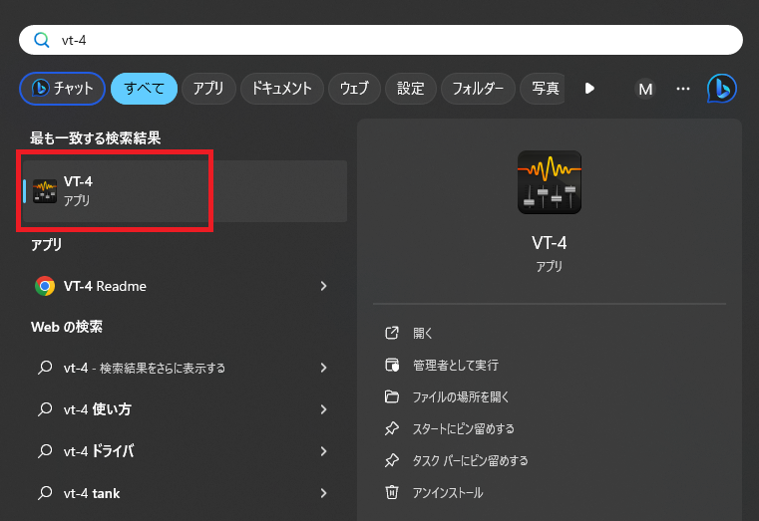Choose タスク バーにピン留めする

(470, 460)
